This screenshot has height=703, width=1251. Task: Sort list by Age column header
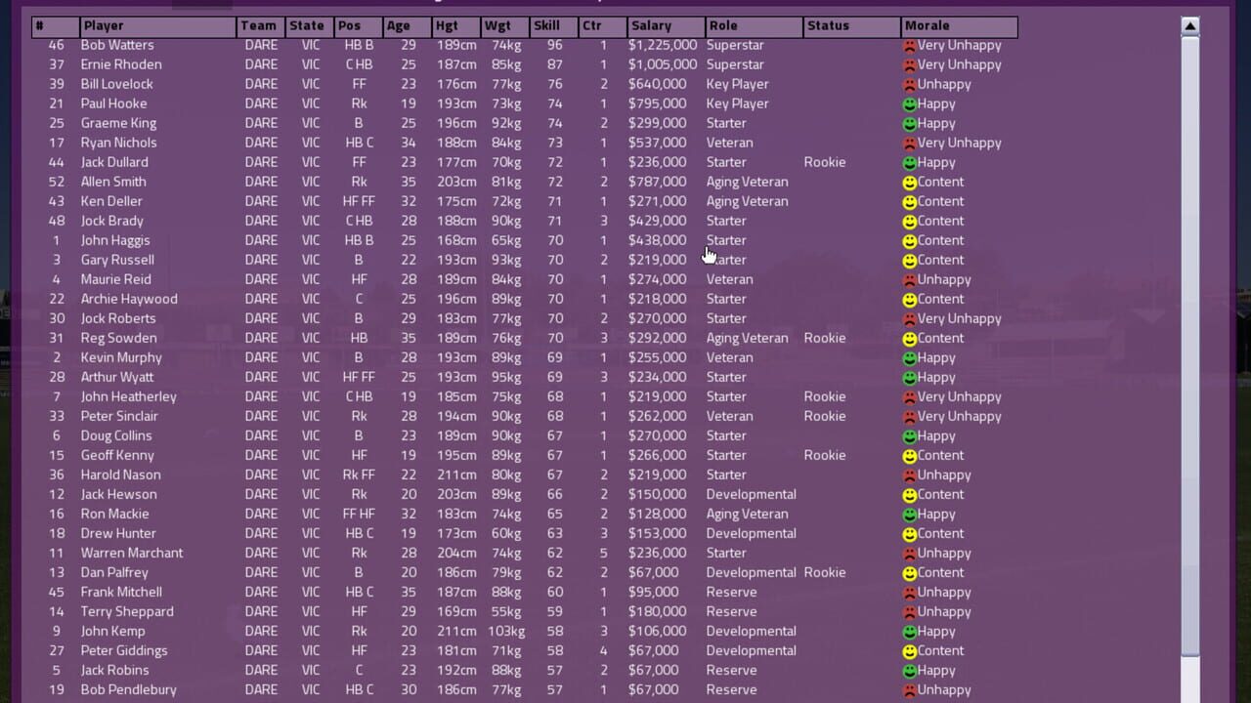click(408, 26)
